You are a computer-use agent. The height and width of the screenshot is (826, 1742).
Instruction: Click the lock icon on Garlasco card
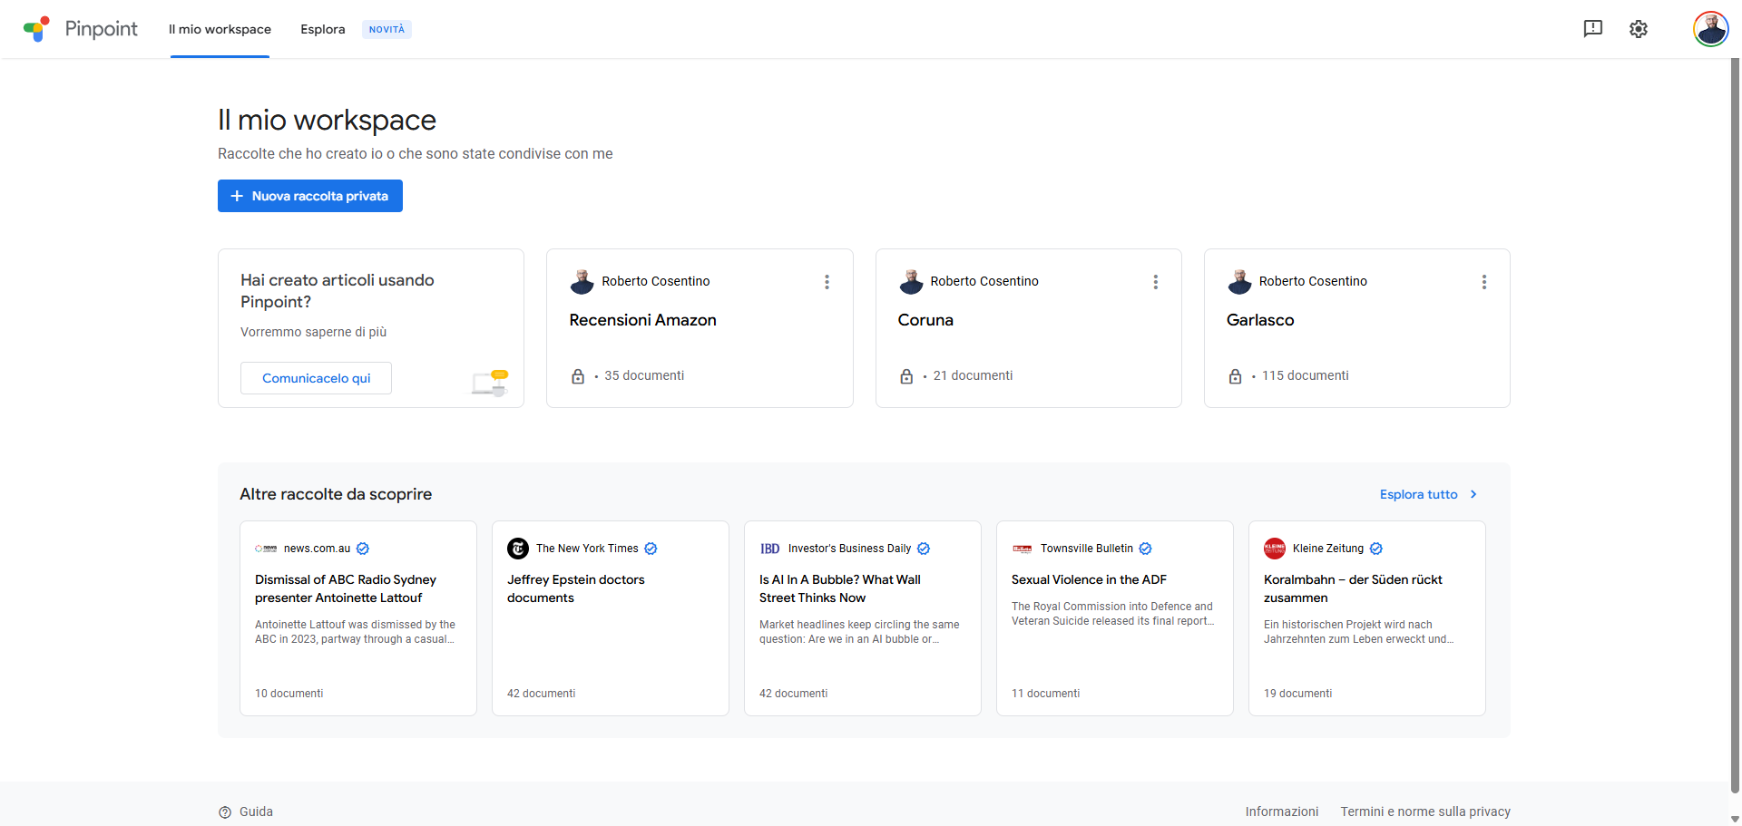[x=1235, y=376]
